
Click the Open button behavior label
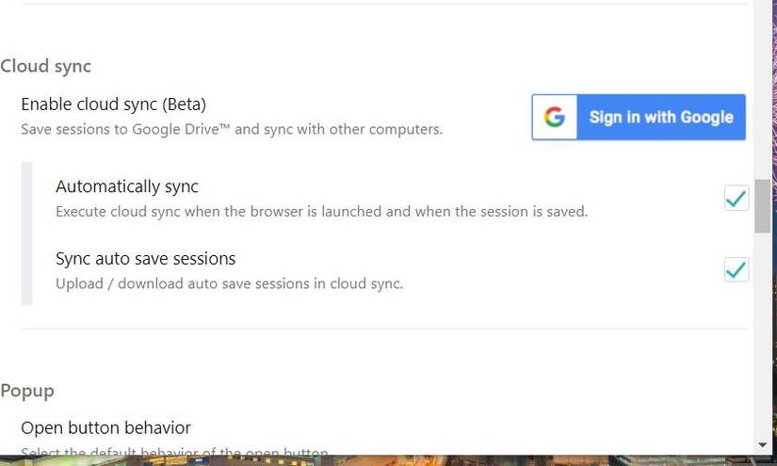105,427
